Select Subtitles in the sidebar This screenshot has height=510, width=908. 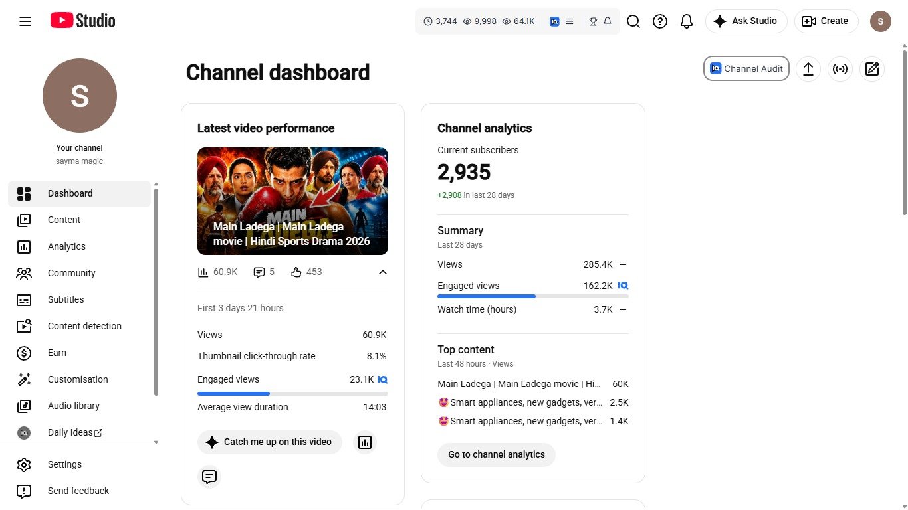pos(80,299)
